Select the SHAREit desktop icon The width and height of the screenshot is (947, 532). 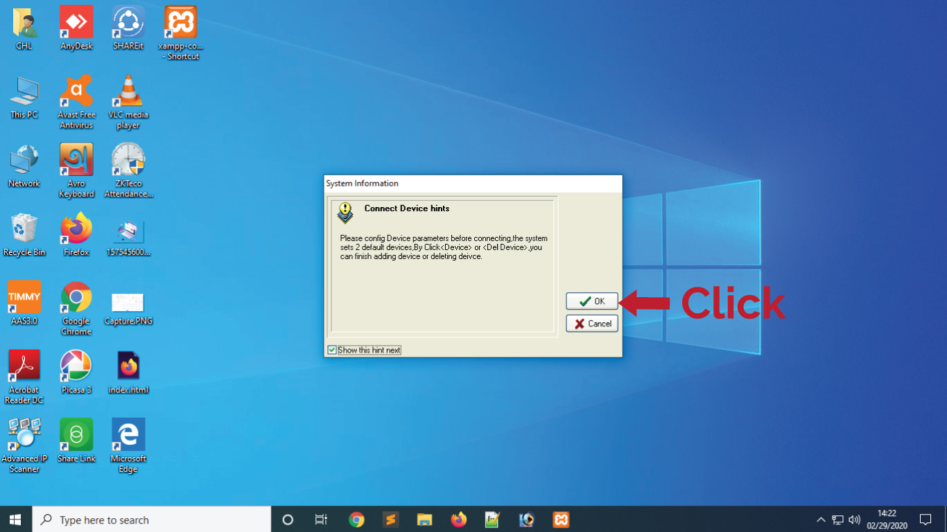pyautogui.click(x=128, y=28)
